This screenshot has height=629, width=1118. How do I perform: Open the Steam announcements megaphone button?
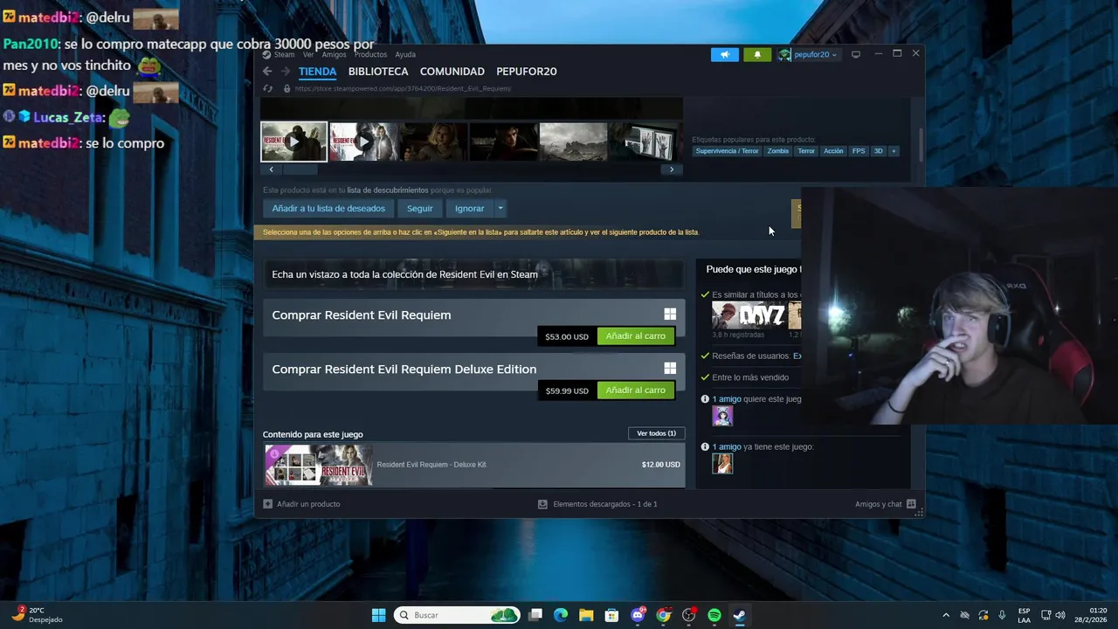[x=725, y=54]
